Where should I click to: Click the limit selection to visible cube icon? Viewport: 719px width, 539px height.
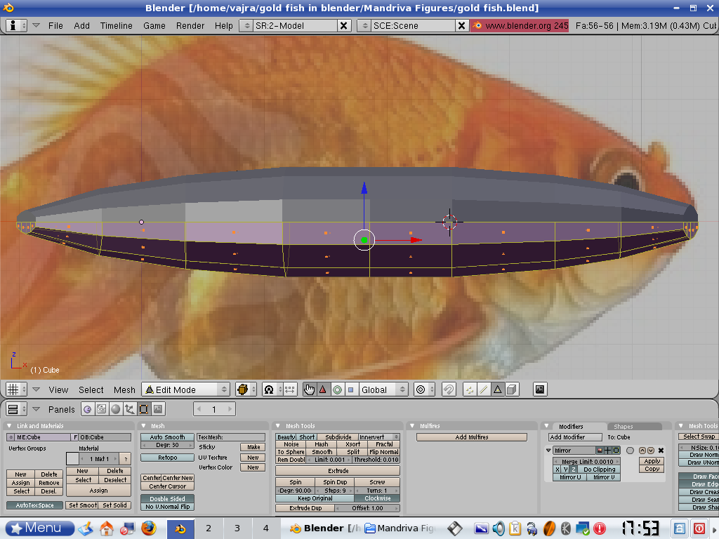click(x=512, y=390)
